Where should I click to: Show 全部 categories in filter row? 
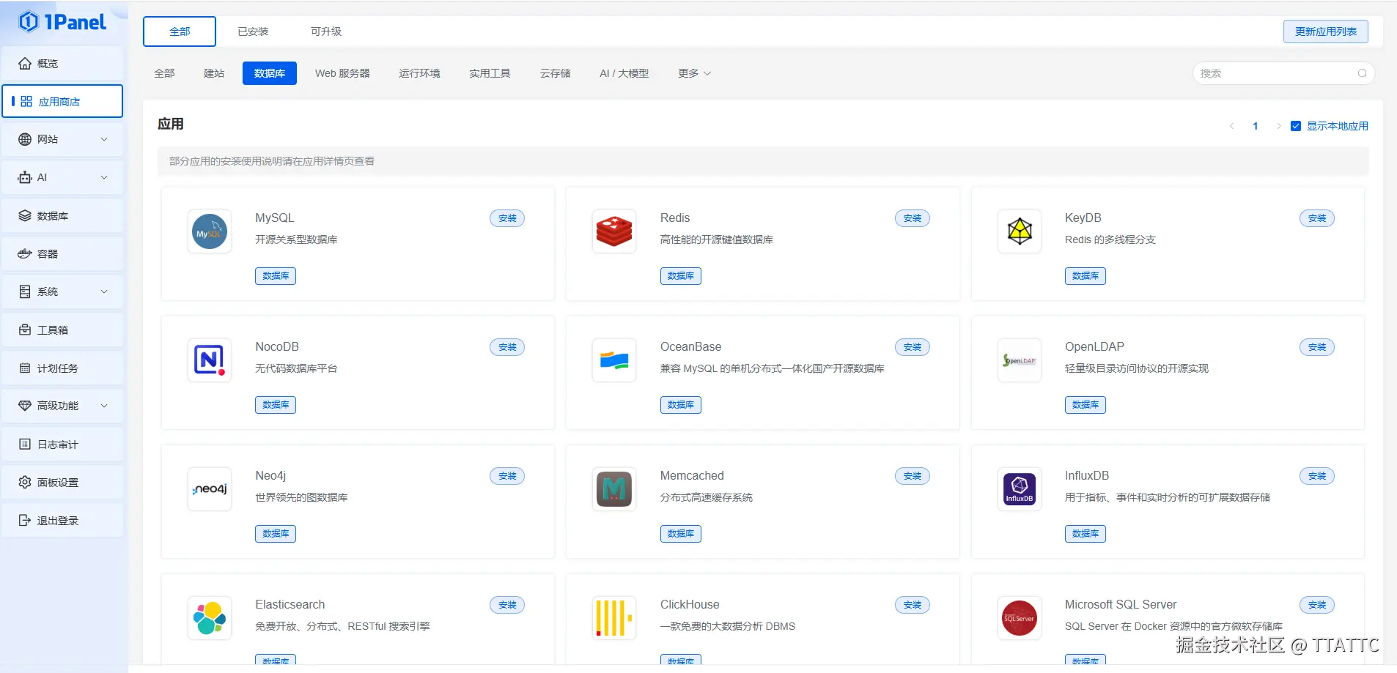click(x=164, y=73)
